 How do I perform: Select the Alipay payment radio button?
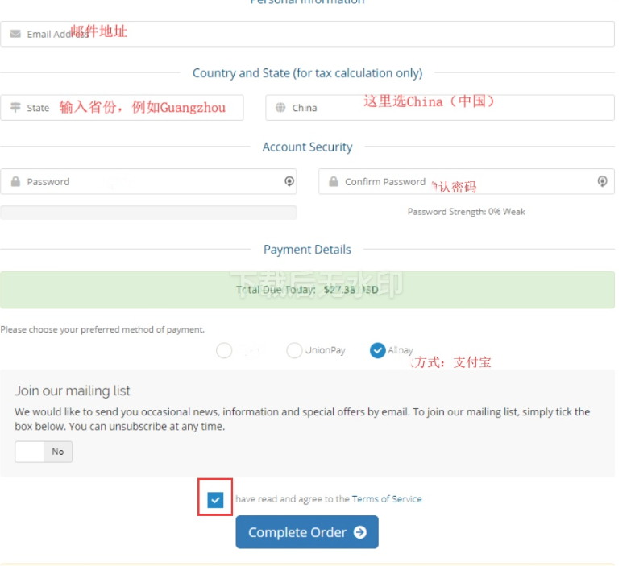pos(377,350)
